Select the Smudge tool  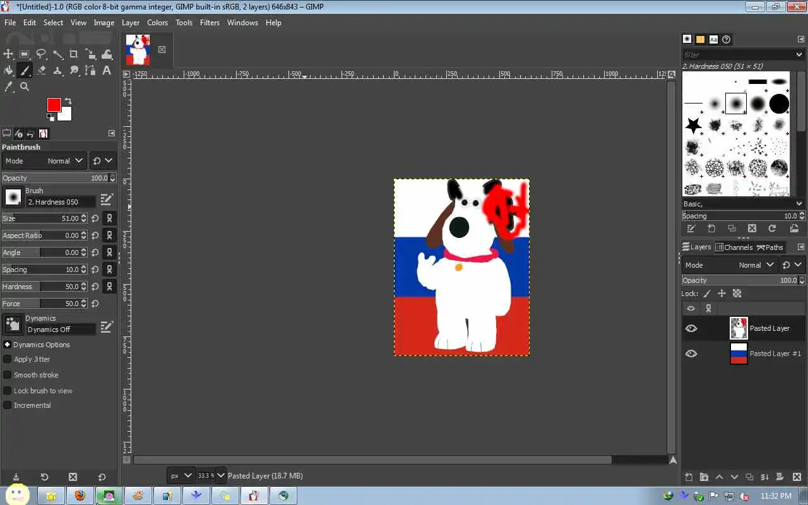click(x=74, y=71)
